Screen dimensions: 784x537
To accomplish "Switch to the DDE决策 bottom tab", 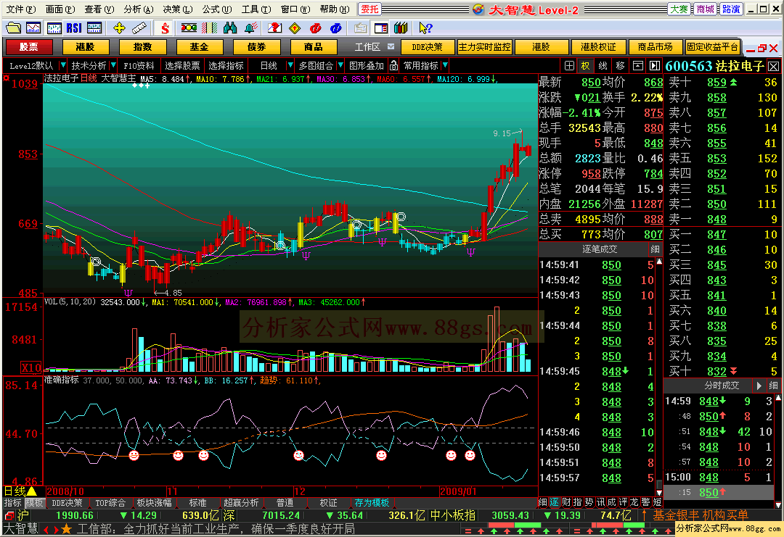I will tap(67, 502).
